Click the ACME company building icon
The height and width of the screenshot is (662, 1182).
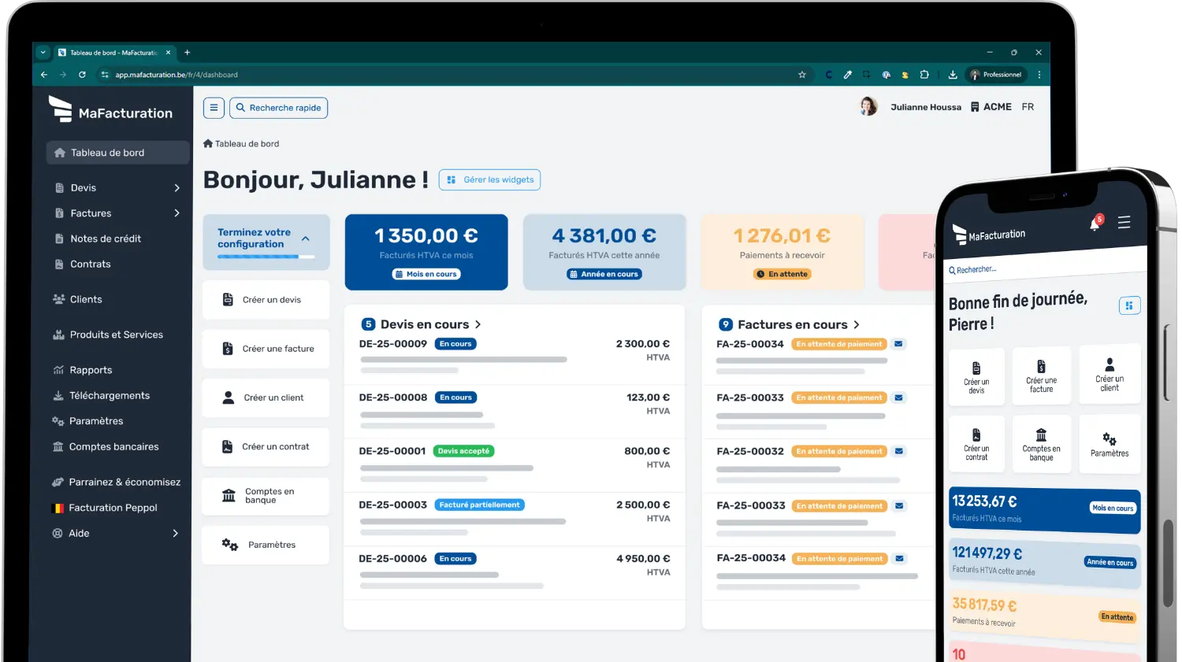coord(975,107)
